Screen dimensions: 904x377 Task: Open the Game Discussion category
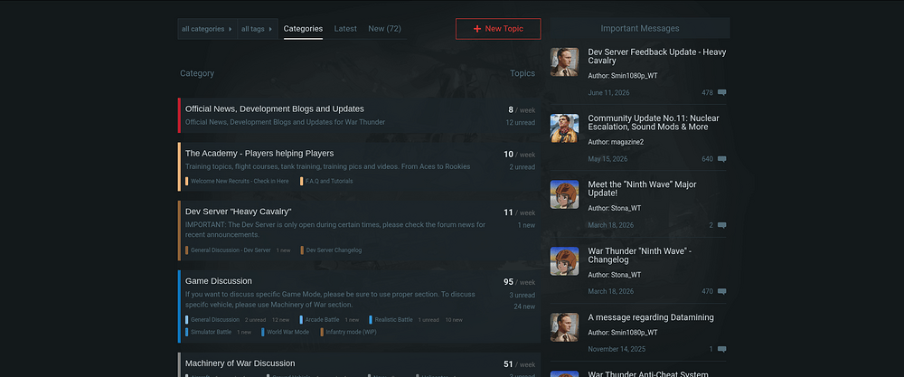(x=219, y=281)
